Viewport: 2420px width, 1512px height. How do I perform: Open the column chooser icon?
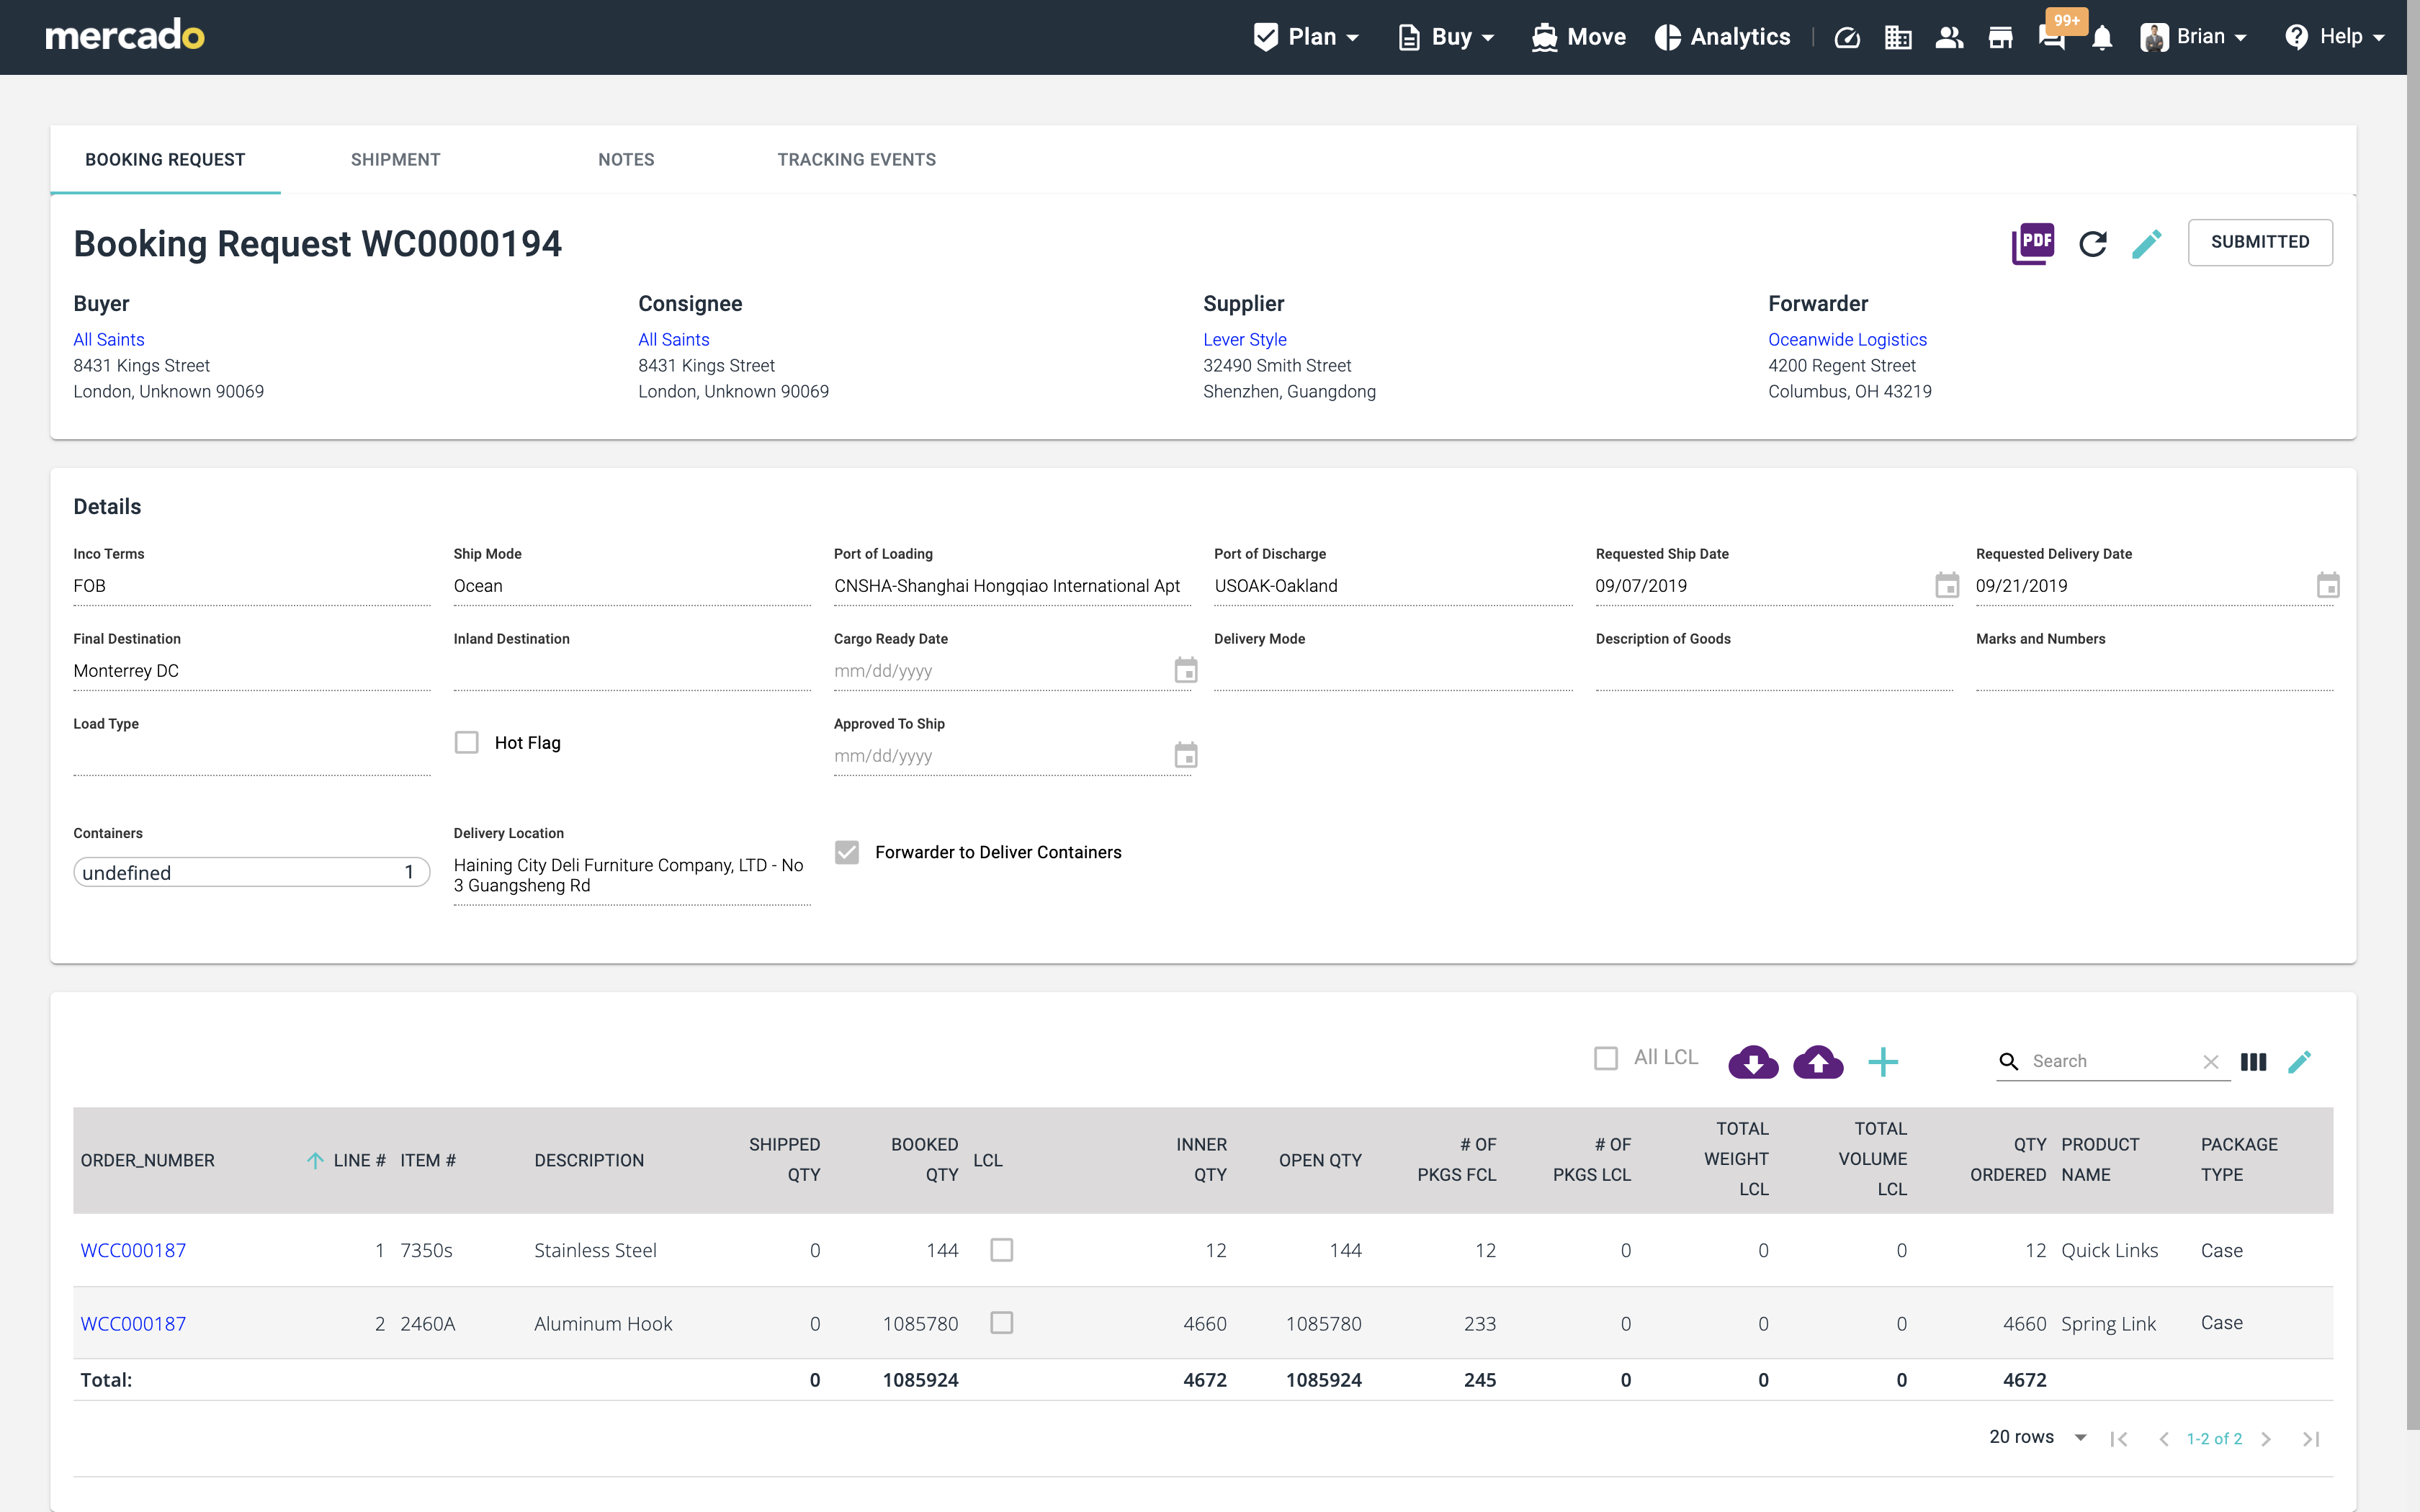coord(2253,1061)
